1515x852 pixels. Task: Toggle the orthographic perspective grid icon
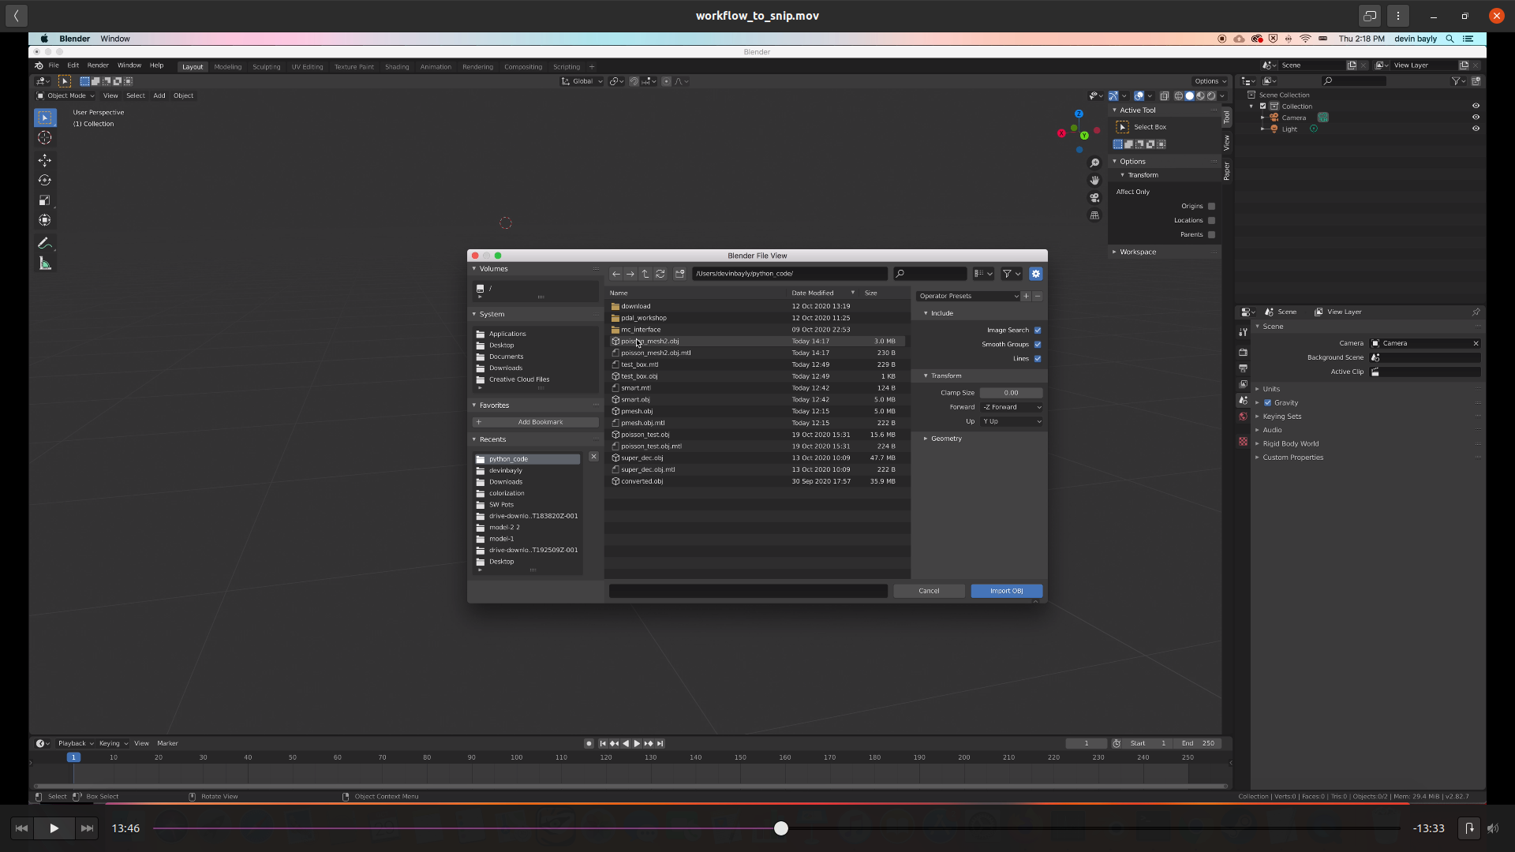click(1094, 215)
